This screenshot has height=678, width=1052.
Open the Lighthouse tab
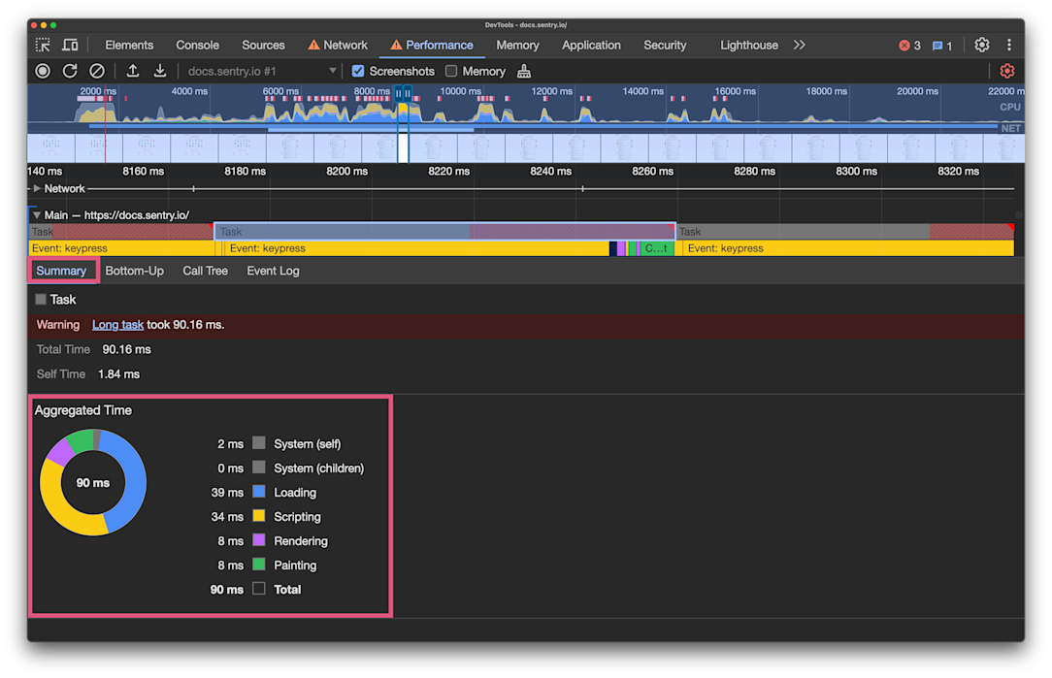coord(749,45)
